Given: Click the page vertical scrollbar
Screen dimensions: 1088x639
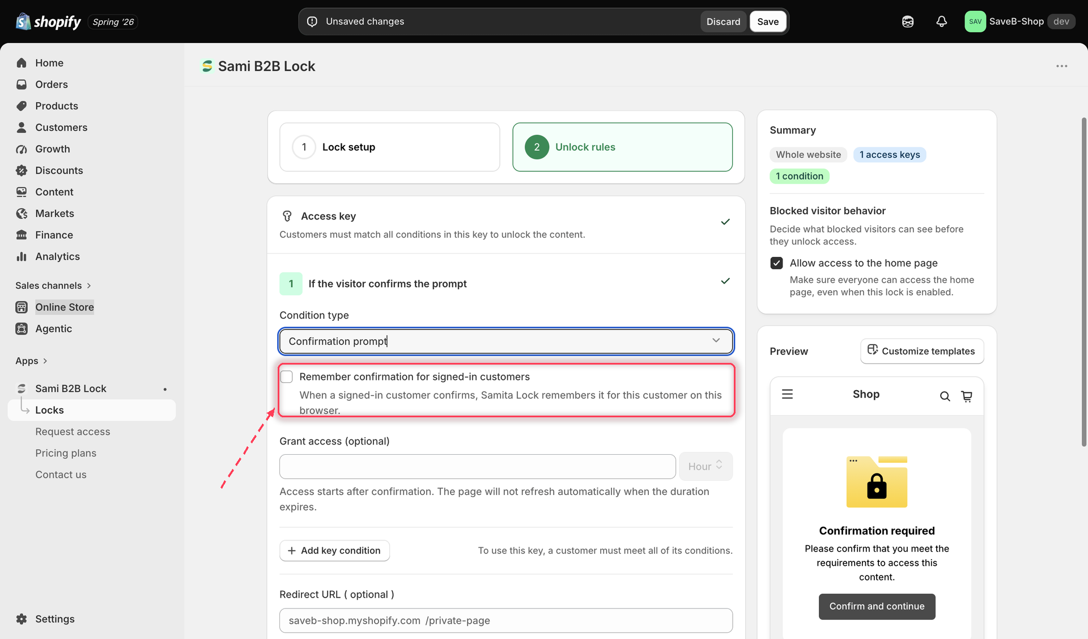Looking at the screenshot, I should coord(1084,282).
